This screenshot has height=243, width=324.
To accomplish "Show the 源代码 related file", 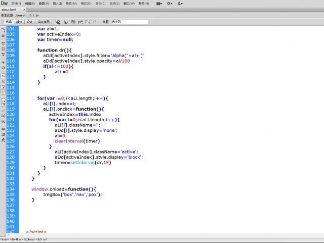I will 7,15.
